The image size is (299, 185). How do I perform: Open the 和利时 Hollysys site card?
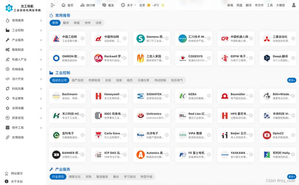point(278,155)
